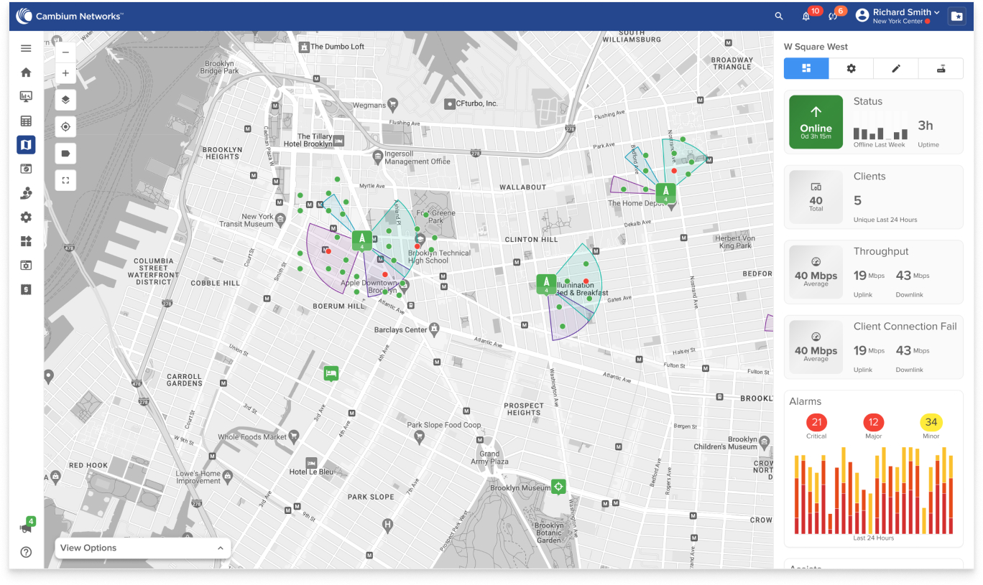
Task: Click The Dumbo Loft map label
Action: pos(337,47)
